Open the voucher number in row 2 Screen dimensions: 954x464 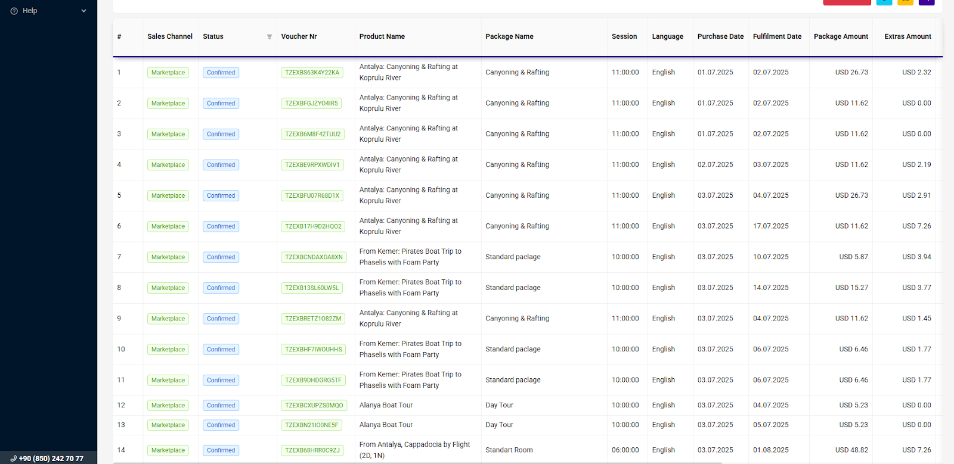[x=311, y=104]
